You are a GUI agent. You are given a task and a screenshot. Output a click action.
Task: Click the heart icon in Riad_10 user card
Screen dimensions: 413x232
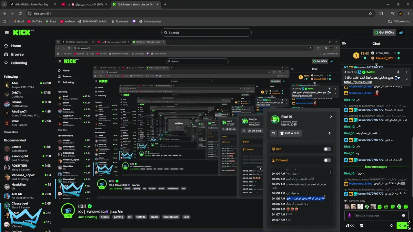coord(274,133)
